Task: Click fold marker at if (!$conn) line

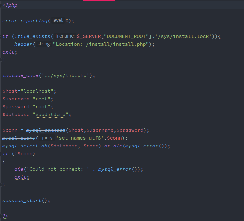Action: point(2,154)
